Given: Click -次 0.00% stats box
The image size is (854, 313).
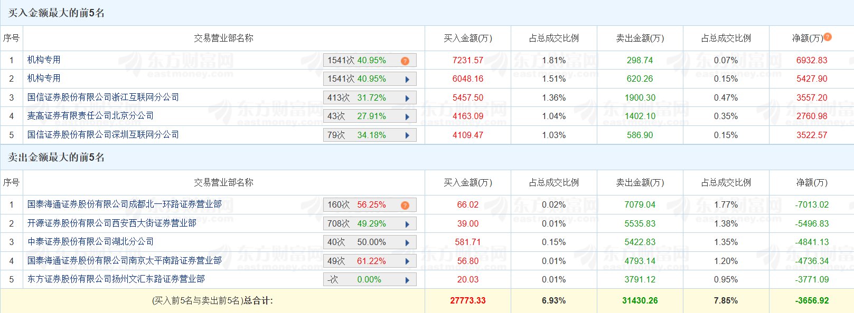Looking at the screenshot, I should (370, 279).
